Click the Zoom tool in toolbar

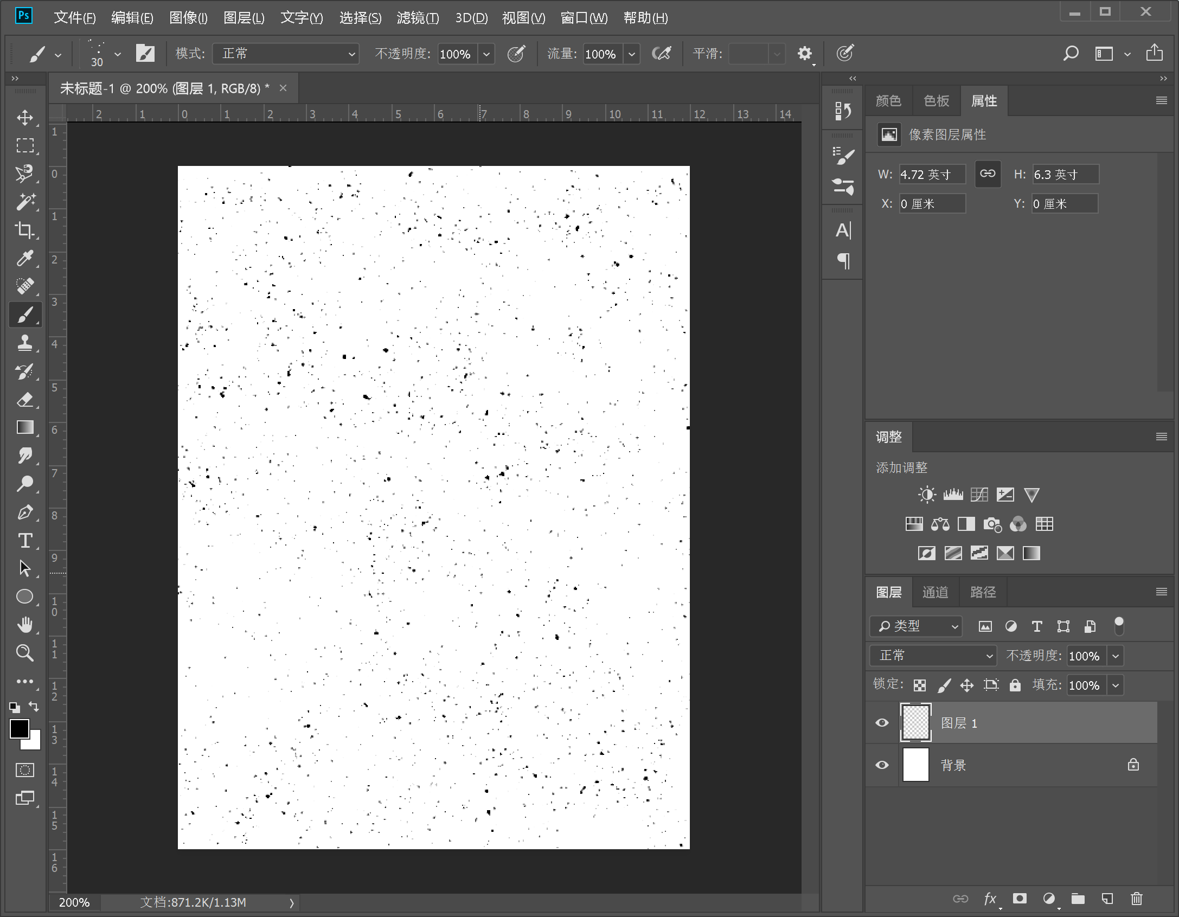25,653
